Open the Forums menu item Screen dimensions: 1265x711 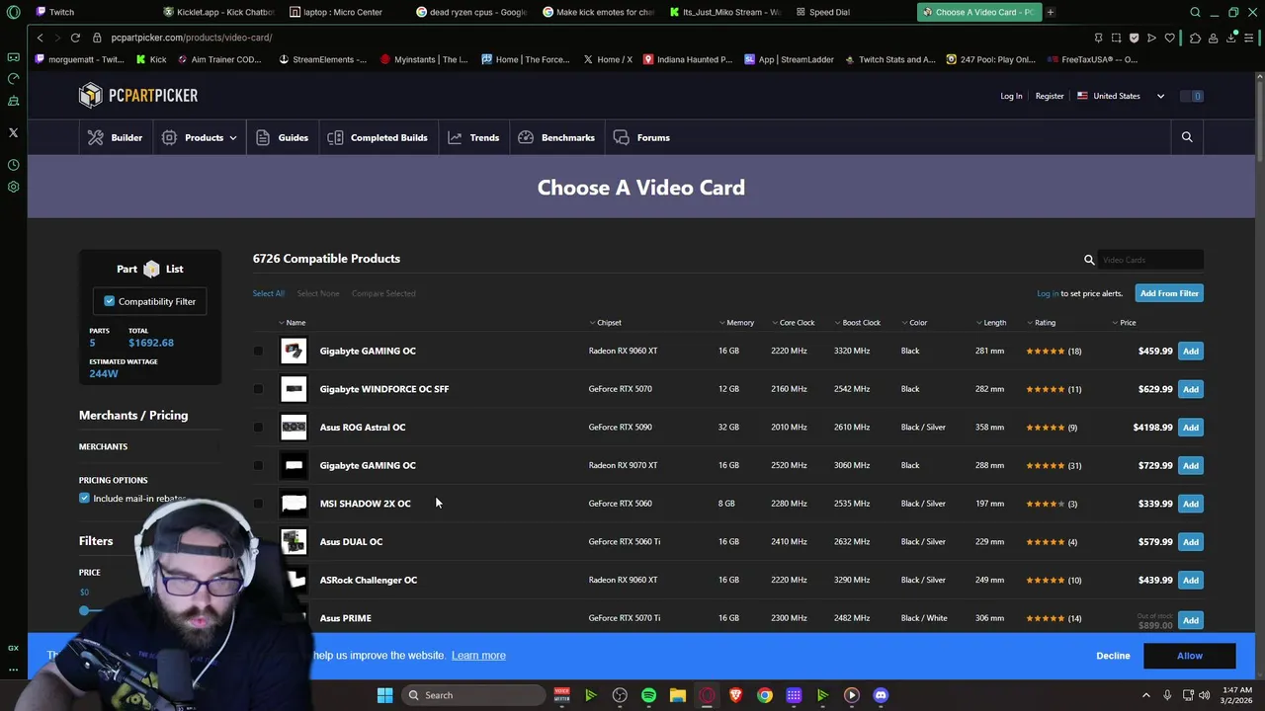pos(642,137)
